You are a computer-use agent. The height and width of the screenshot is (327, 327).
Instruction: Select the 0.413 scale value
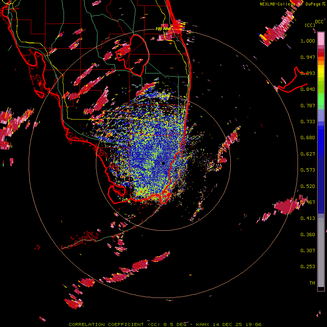tap(308, 218)
